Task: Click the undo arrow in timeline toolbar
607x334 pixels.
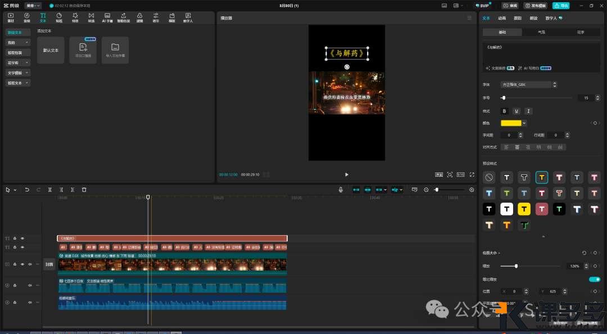Action: (27, 190)
